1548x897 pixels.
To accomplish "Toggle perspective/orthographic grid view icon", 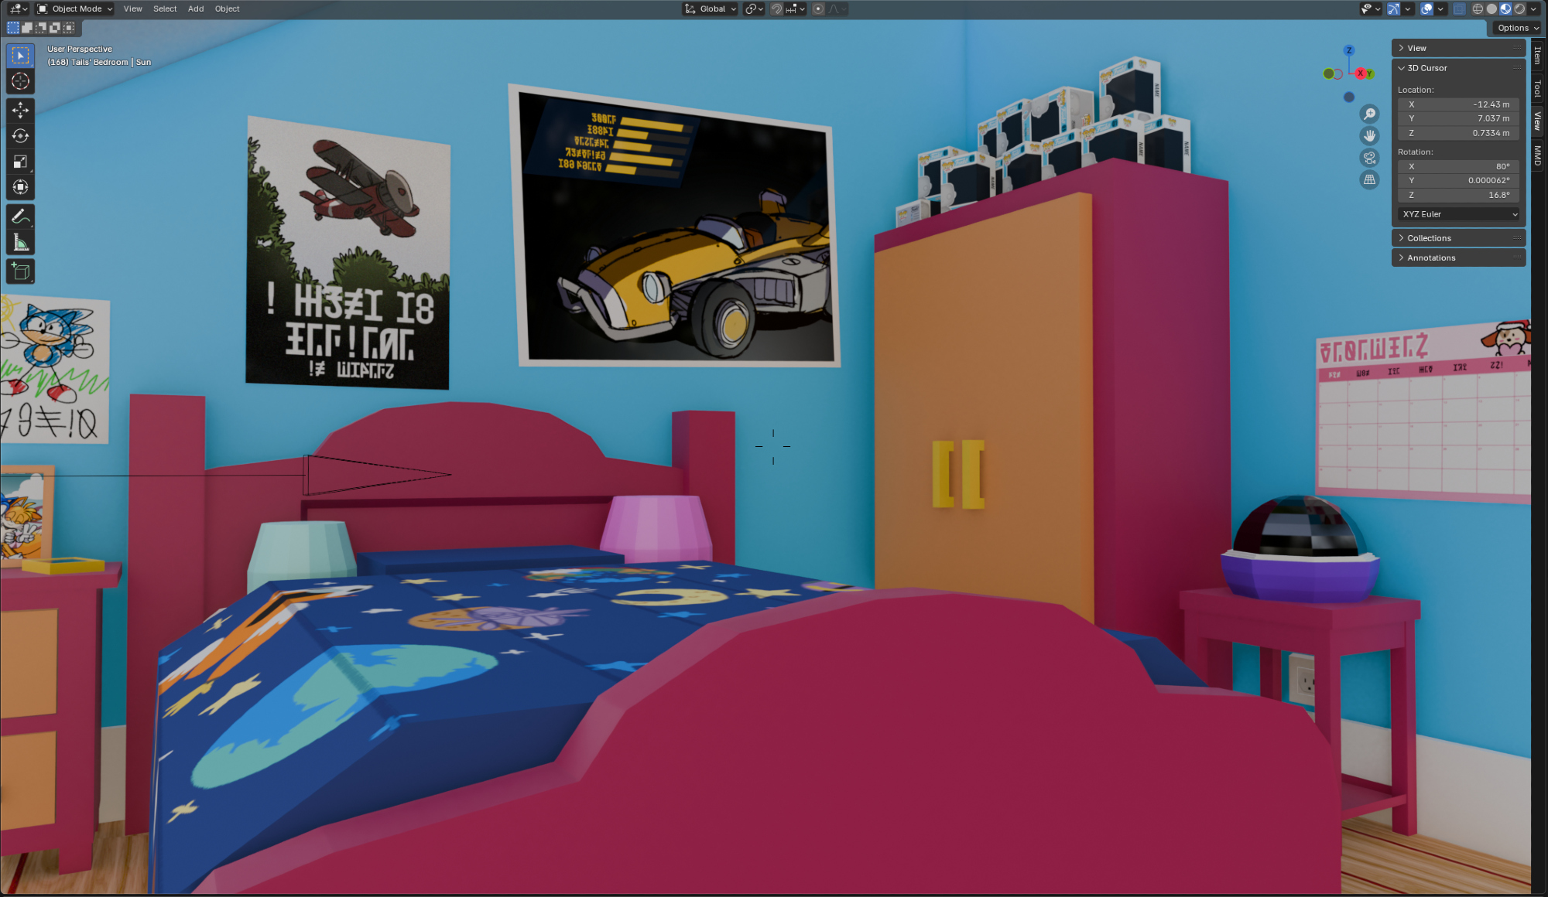I will [1369, 180].
